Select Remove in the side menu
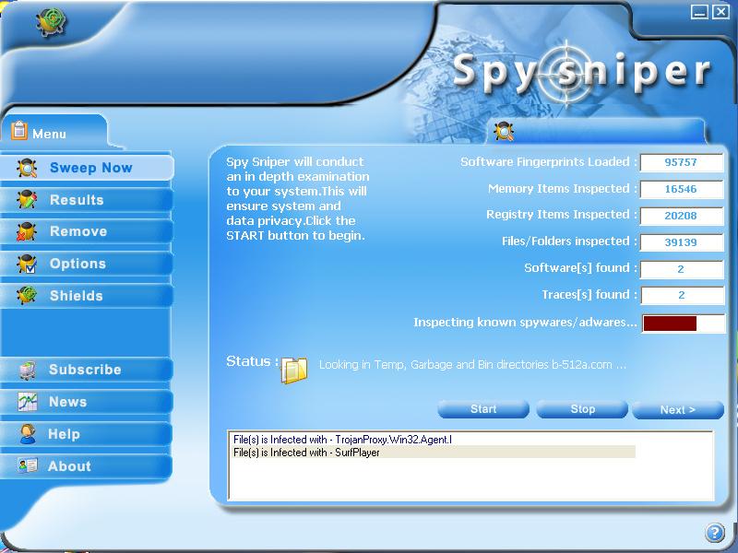This screenshot has width=738, height=553. click(x=86, y=232)
